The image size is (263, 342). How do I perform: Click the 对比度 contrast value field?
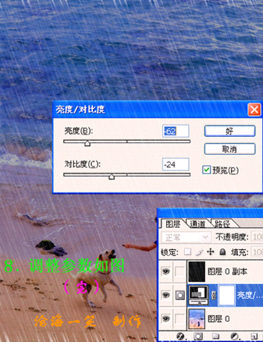(x=176, y=164)
